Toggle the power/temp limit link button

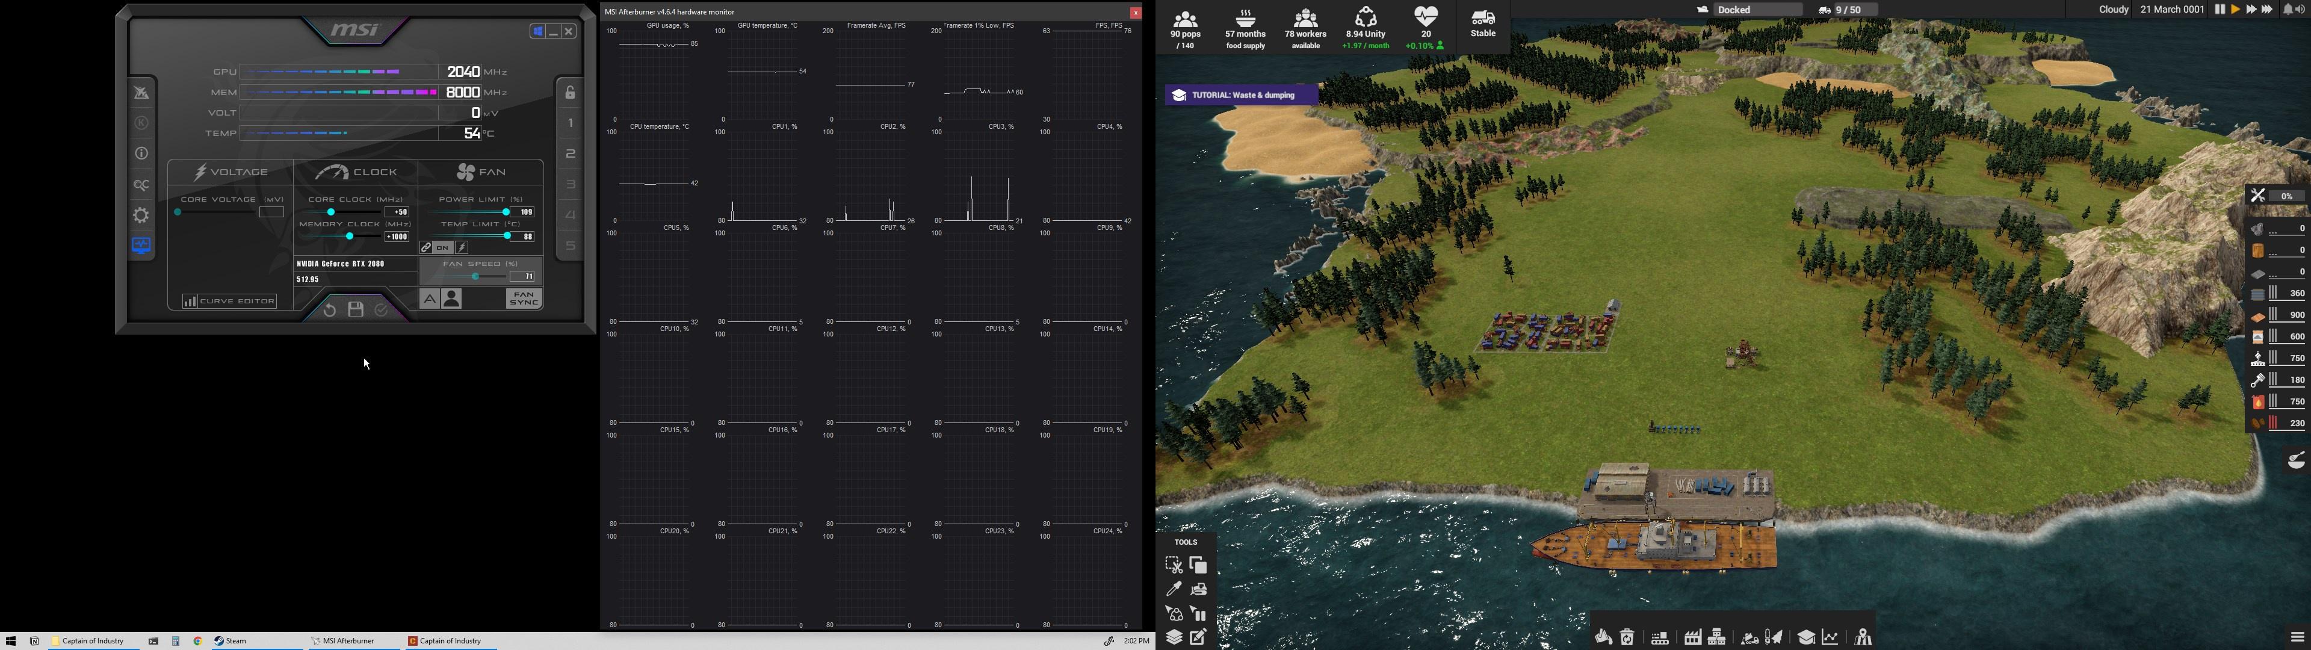(426, 248)
